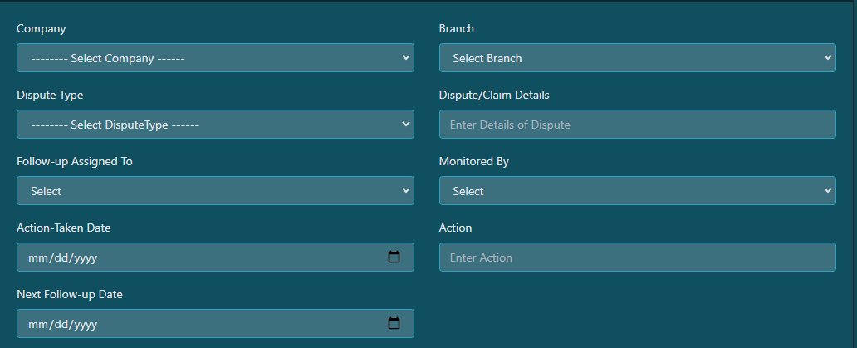Open the Select Company dropdown
Image resolution: width=857 pixels, height=348 pixels.
coord(215,58)
